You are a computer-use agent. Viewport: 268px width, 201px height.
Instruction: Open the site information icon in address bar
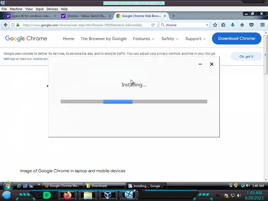pos(13,25)
